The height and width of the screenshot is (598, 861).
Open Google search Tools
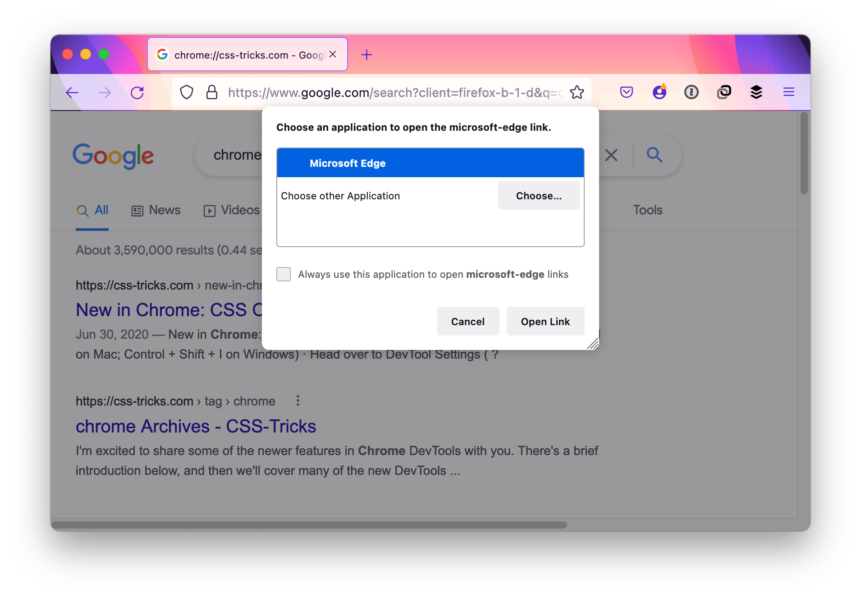[648, 210]
